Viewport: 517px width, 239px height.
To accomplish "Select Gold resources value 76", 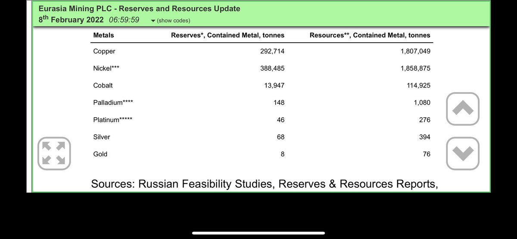I will 426,154.
